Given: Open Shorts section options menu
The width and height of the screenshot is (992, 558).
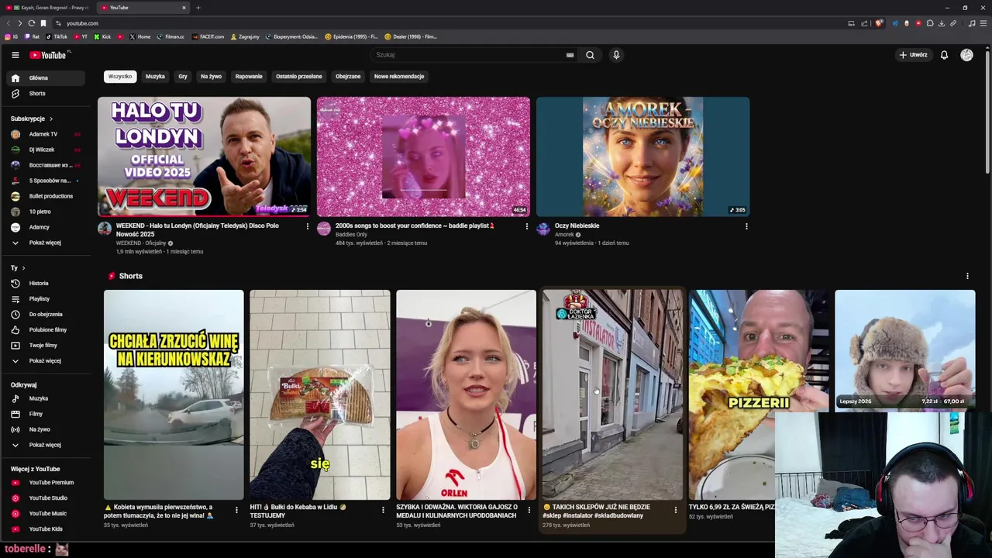Looking at the screenshot, I should coord(967,276).
